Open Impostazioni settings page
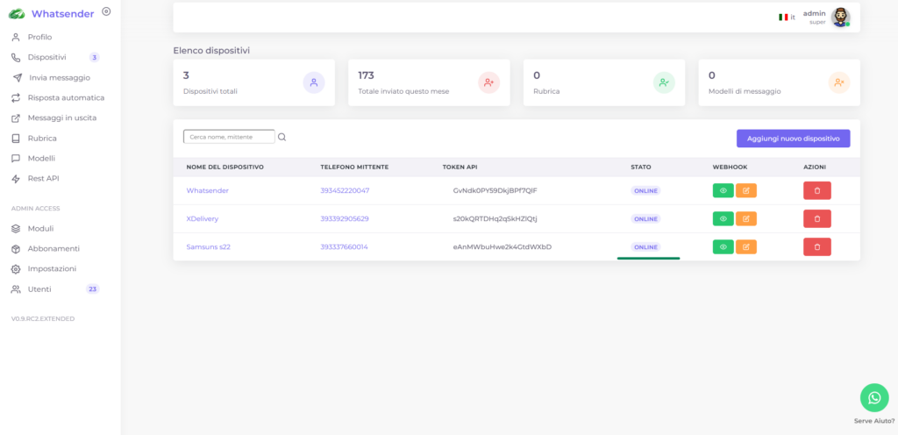The image size is (898, 435). 52,268
